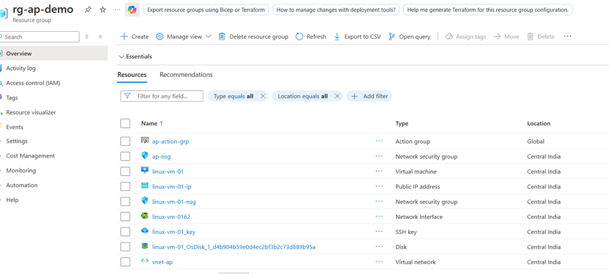Open the Manage view dropdown
Viewport: 609px width, 274px height.
click(183, 36)
